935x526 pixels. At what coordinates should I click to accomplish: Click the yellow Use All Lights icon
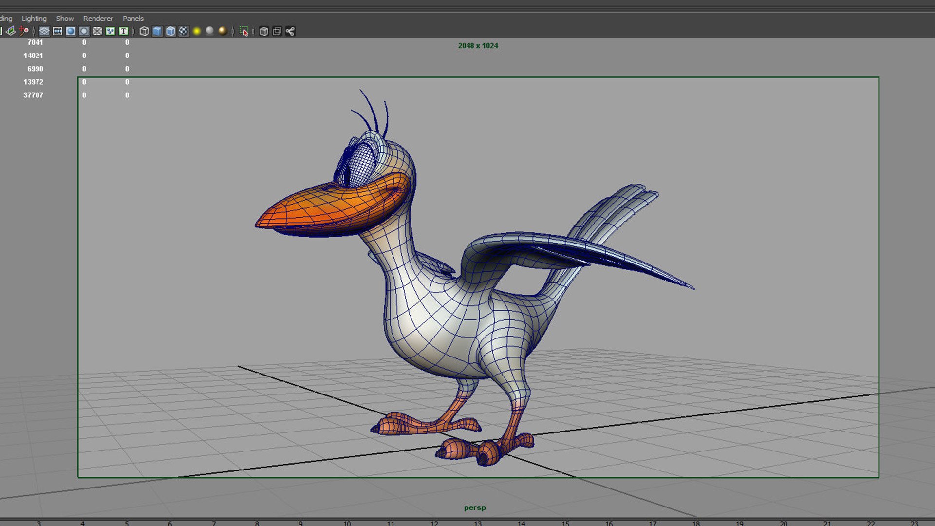tap(197, 31)
